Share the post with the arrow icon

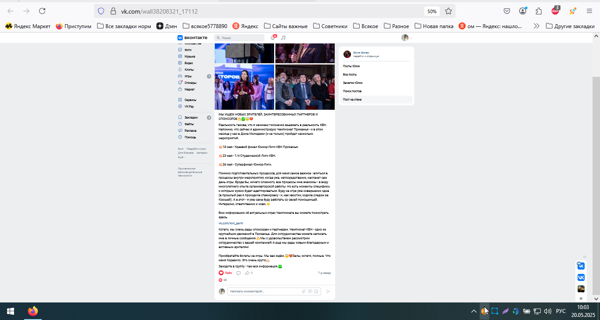[x=247, y=273]
